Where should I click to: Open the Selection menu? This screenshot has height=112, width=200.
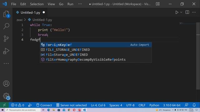pyautogui.click(x=37, y=4)
